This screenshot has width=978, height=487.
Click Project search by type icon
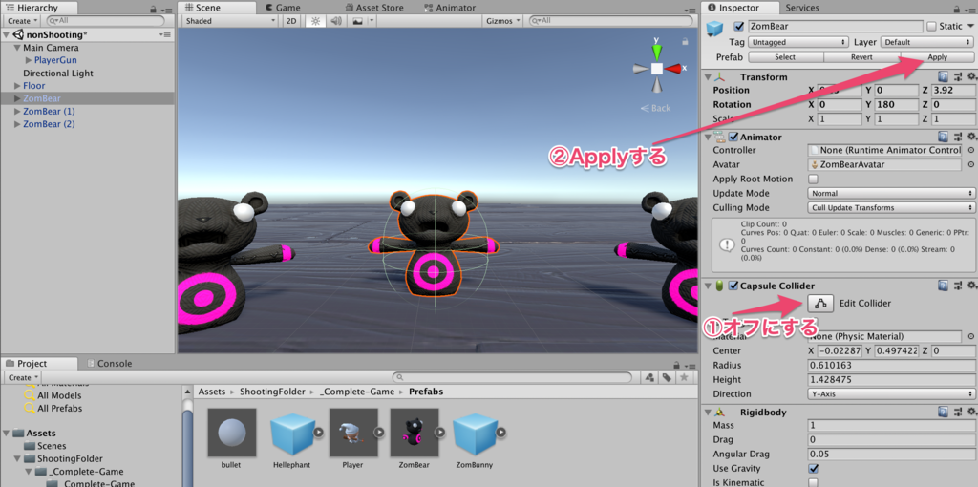[x=649, y=377]
